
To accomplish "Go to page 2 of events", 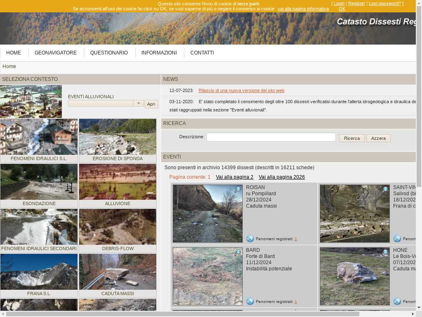I will [234, 177].
